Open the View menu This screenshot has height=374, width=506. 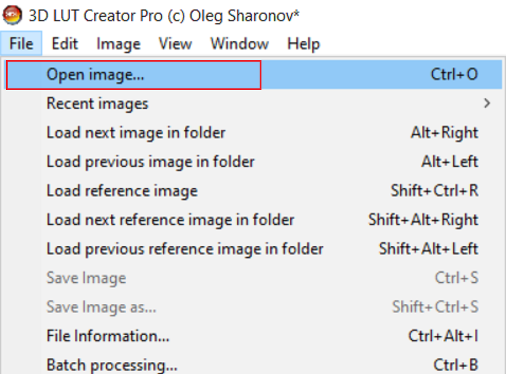(175, 43)
